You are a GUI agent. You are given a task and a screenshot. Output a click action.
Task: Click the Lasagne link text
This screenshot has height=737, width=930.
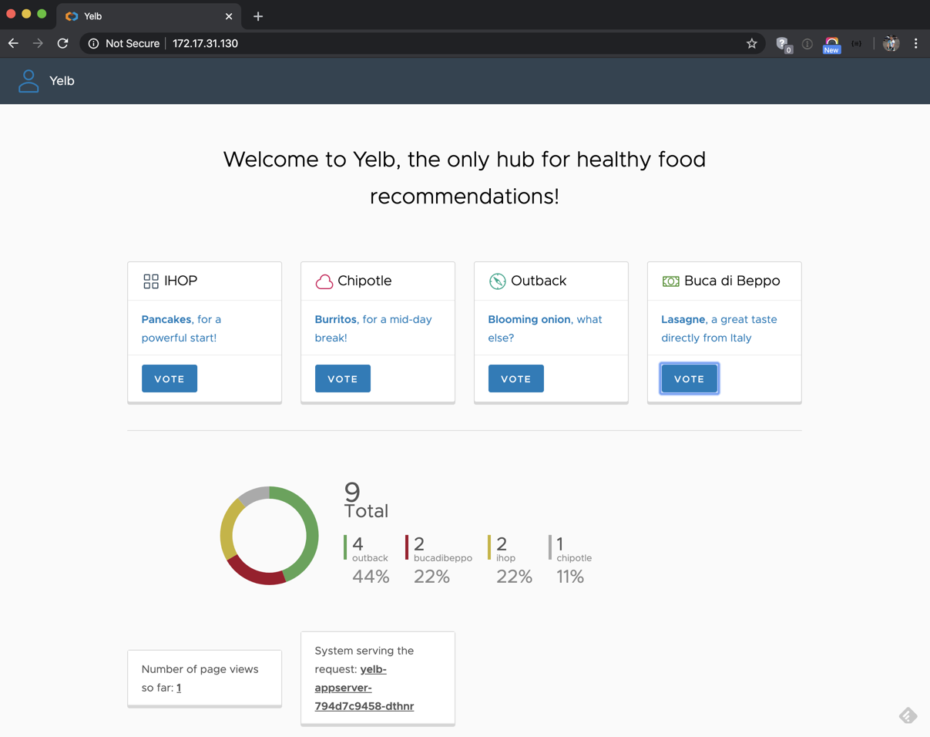683,319
